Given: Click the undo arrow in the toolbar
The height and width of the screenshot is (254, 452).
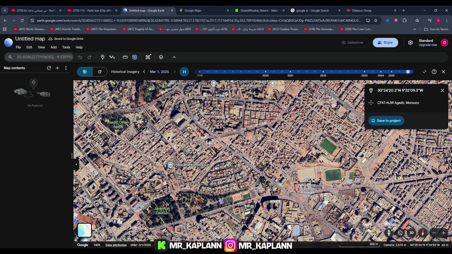Looking at the screenshot, I should coord(80,57).
